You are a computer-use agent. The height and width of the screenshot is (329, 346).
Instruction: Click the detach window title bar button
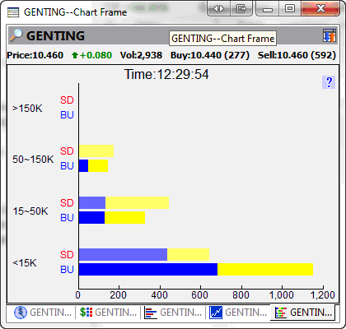[x=241, y=9]
